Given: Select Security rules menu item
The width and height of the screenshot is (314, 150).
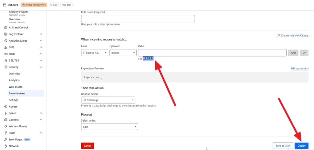Looking at the screenshot, I should coord(25,94).
